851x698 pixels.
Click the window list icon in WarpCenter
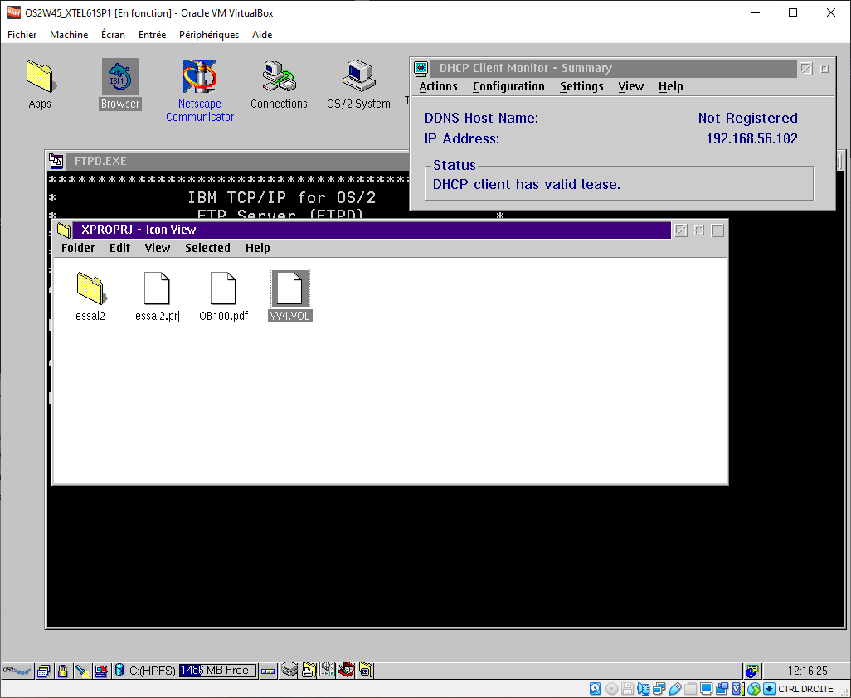point(44,671)
